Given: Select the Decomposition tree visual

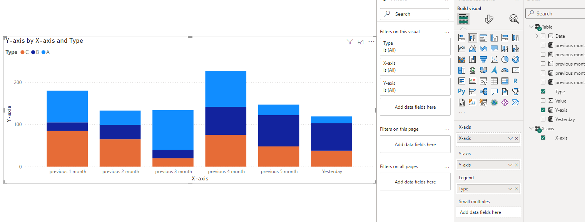Looking at the screenshot, I should click(483, 92).
